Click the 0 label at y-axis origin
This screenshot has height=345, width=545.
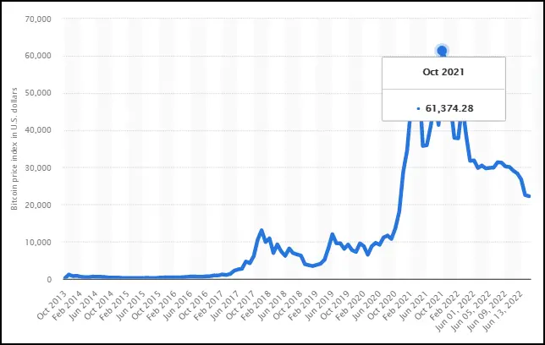(49, 279)
